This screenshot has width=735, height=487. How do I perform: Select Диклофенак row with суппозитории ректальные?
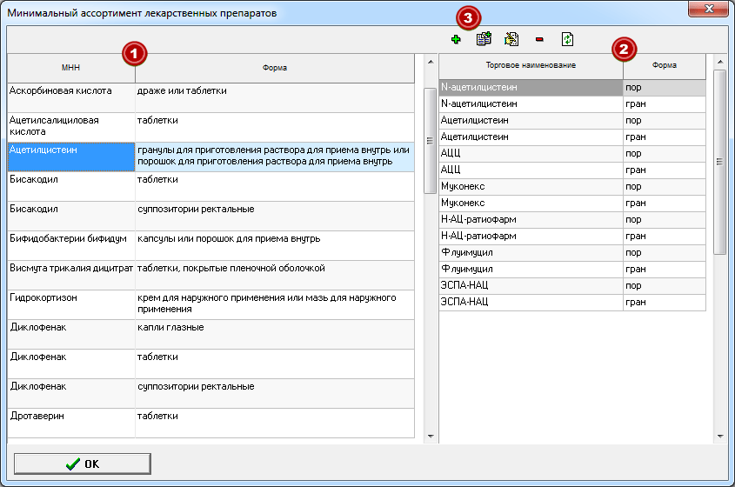coord(211,393)
